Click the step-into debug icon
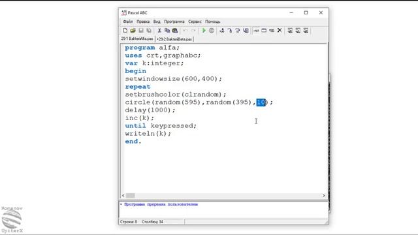This screenshot has width=418, height=235. pyautogui.click(x=222, y=31)
